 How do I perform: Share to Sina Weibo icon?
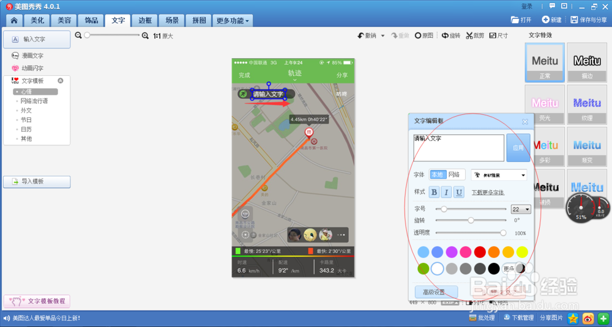coord(588,318)
